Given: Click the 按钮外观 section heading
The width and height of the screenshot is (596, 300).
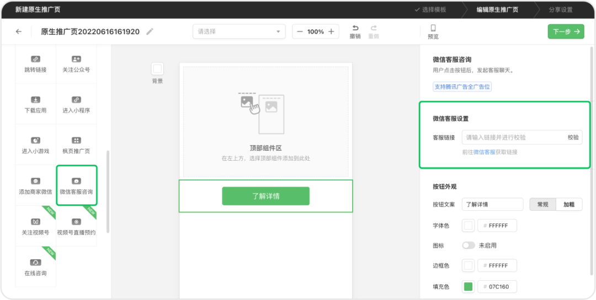Looking at the screenshot, I should tap(444, 186).
